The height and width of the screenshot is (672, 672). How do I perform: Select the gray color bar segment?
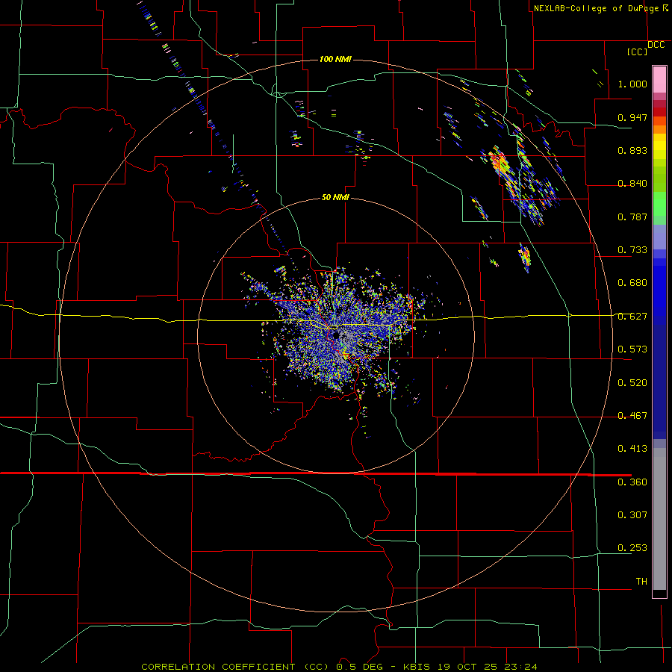[x=659, y=519]
